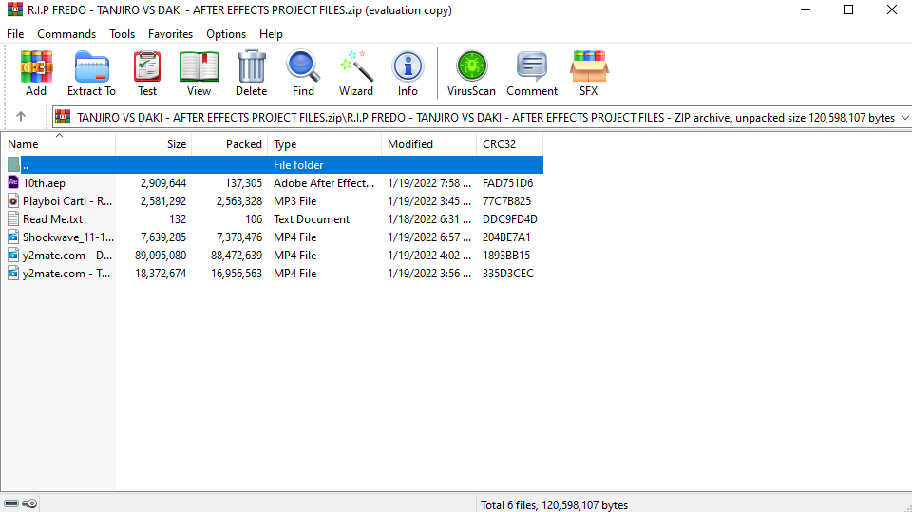This screenshot has width=912, height=512.
Task: Select the Read Me.txt file name
Action: click(x=53, y=218)
